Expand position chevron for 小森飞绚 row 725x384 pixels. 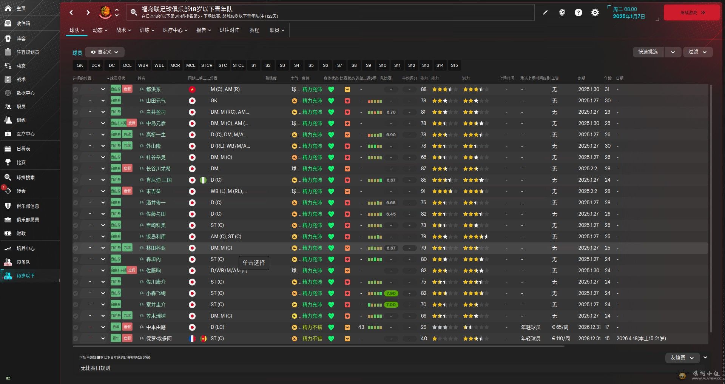click(103, 293)
